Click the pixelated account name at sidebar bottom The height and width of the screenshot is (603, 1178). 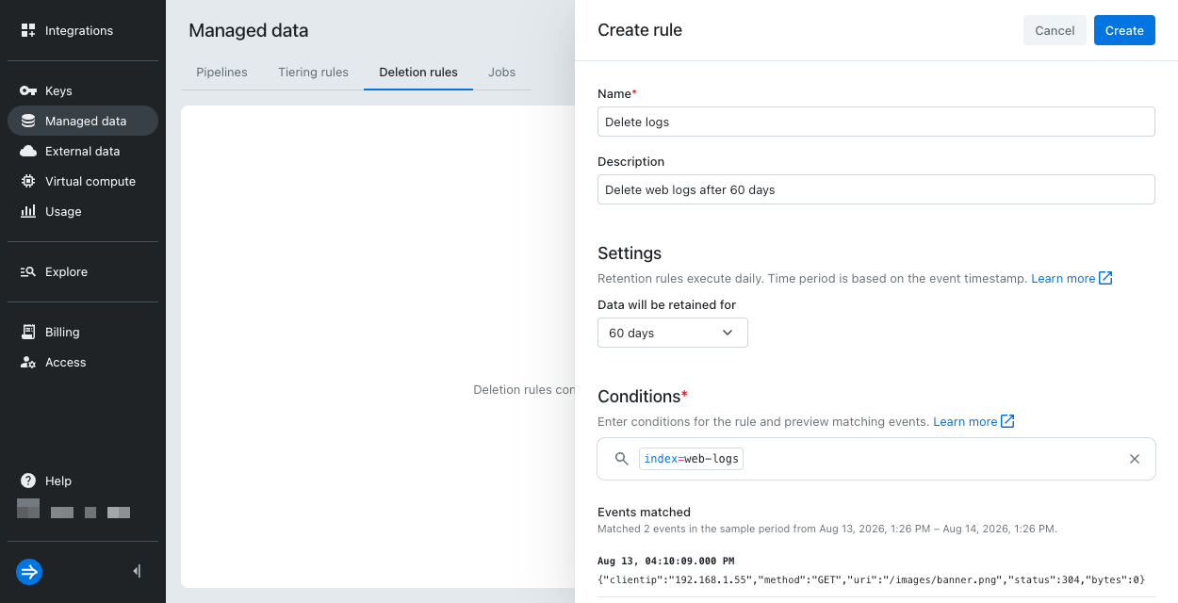point(74,510)
